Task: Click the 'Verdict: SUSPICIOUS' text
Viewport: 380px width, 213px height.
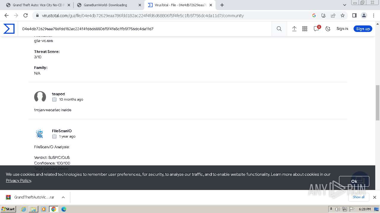Action: [x=52, y=157]
